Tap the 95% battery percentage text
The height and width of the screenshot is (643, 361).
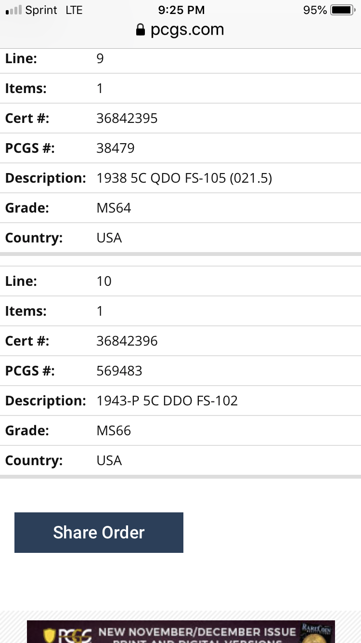[x=315, y=10]
